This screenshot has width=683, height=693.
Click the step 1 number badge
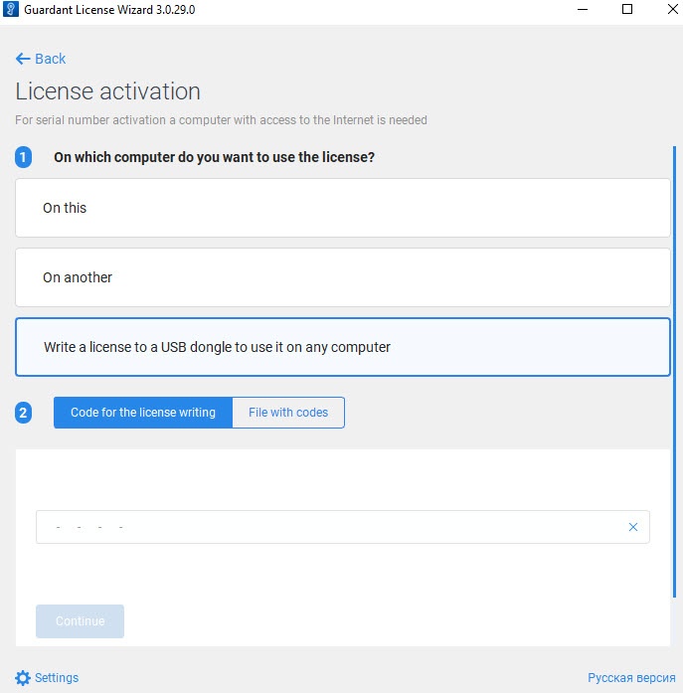(24, 157)
